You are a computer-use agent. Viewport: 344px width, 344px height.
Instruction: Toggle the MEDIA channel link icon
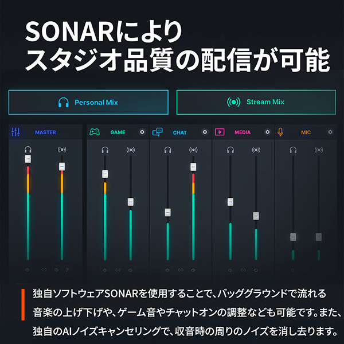pos(243,270)
